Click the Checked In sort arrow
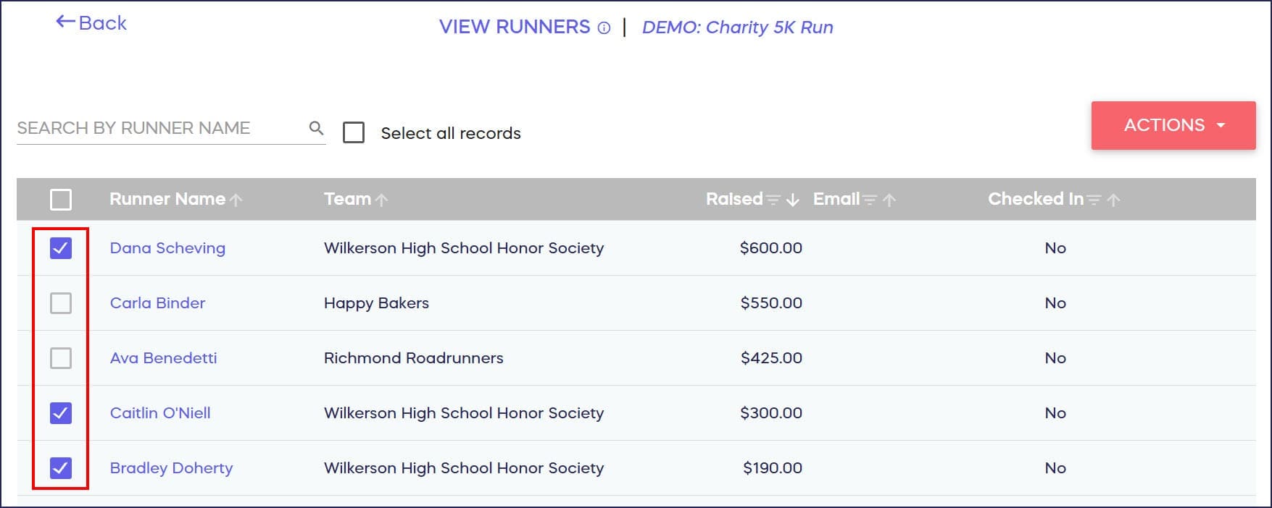 1114,200
